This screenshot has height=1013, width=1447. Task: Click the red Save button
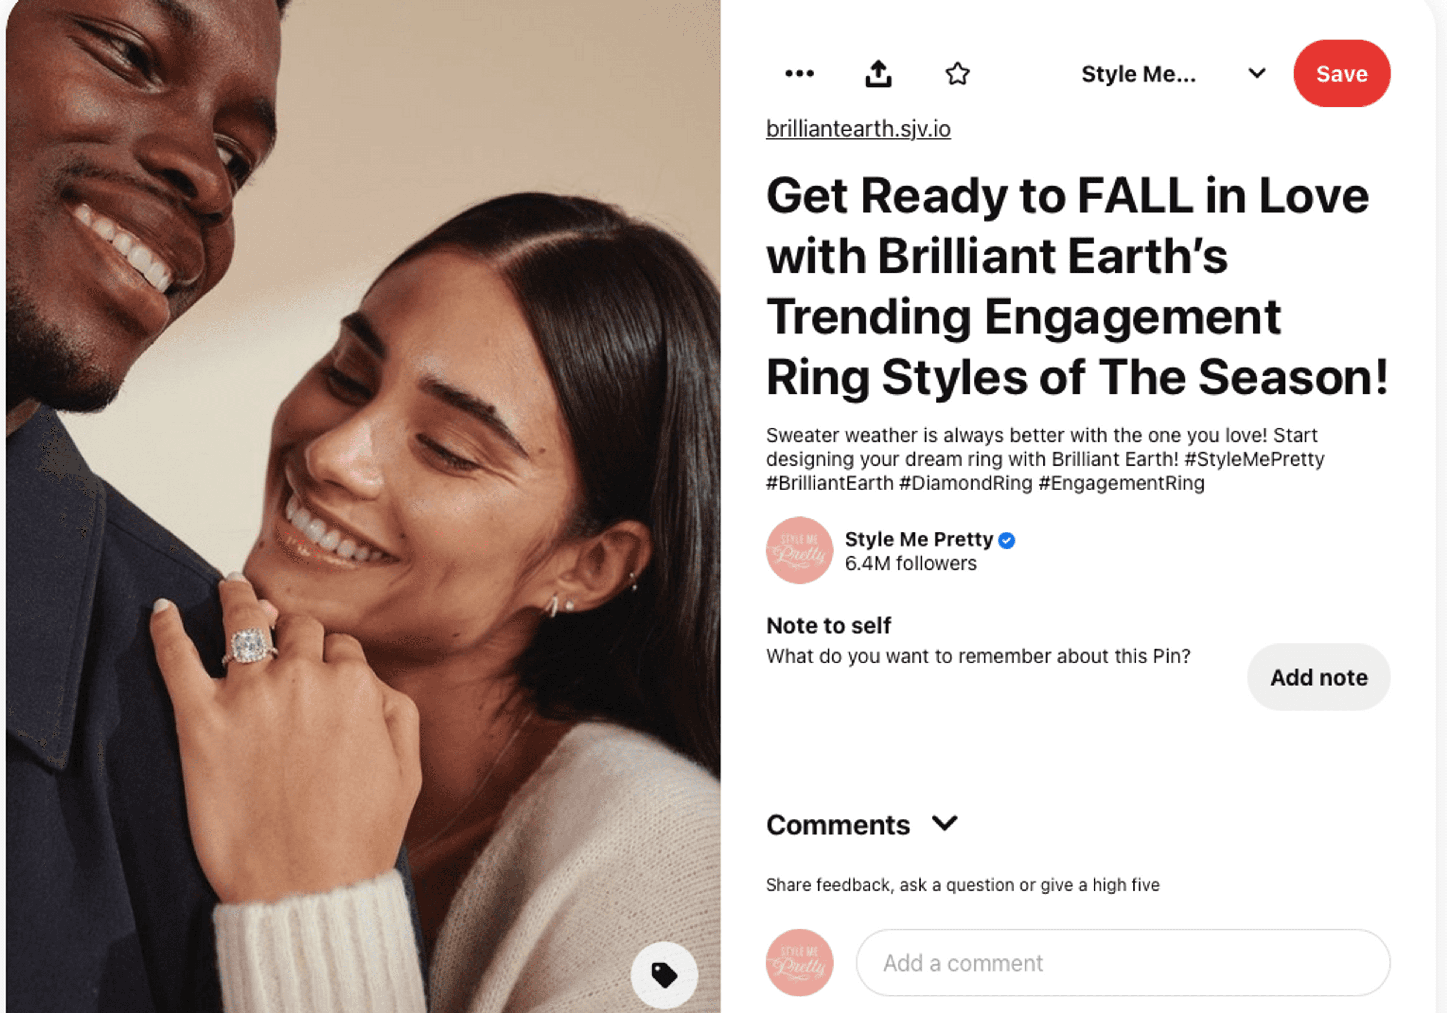[x=1342, y=74]
